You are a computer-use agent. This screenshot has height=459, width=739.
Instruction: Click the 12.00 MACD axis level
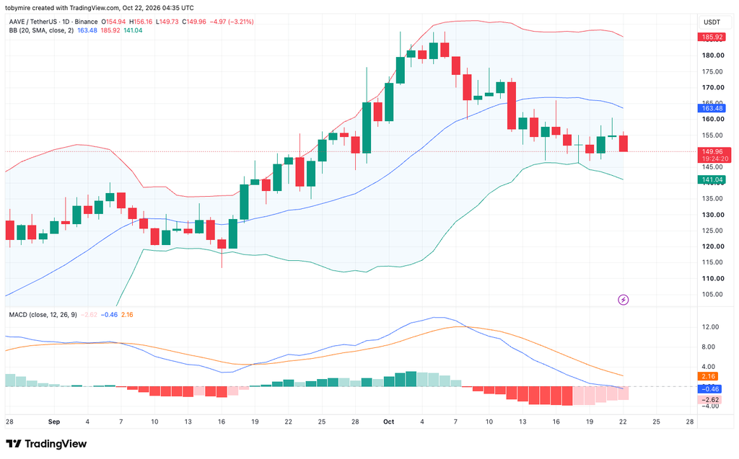[710, 326]
